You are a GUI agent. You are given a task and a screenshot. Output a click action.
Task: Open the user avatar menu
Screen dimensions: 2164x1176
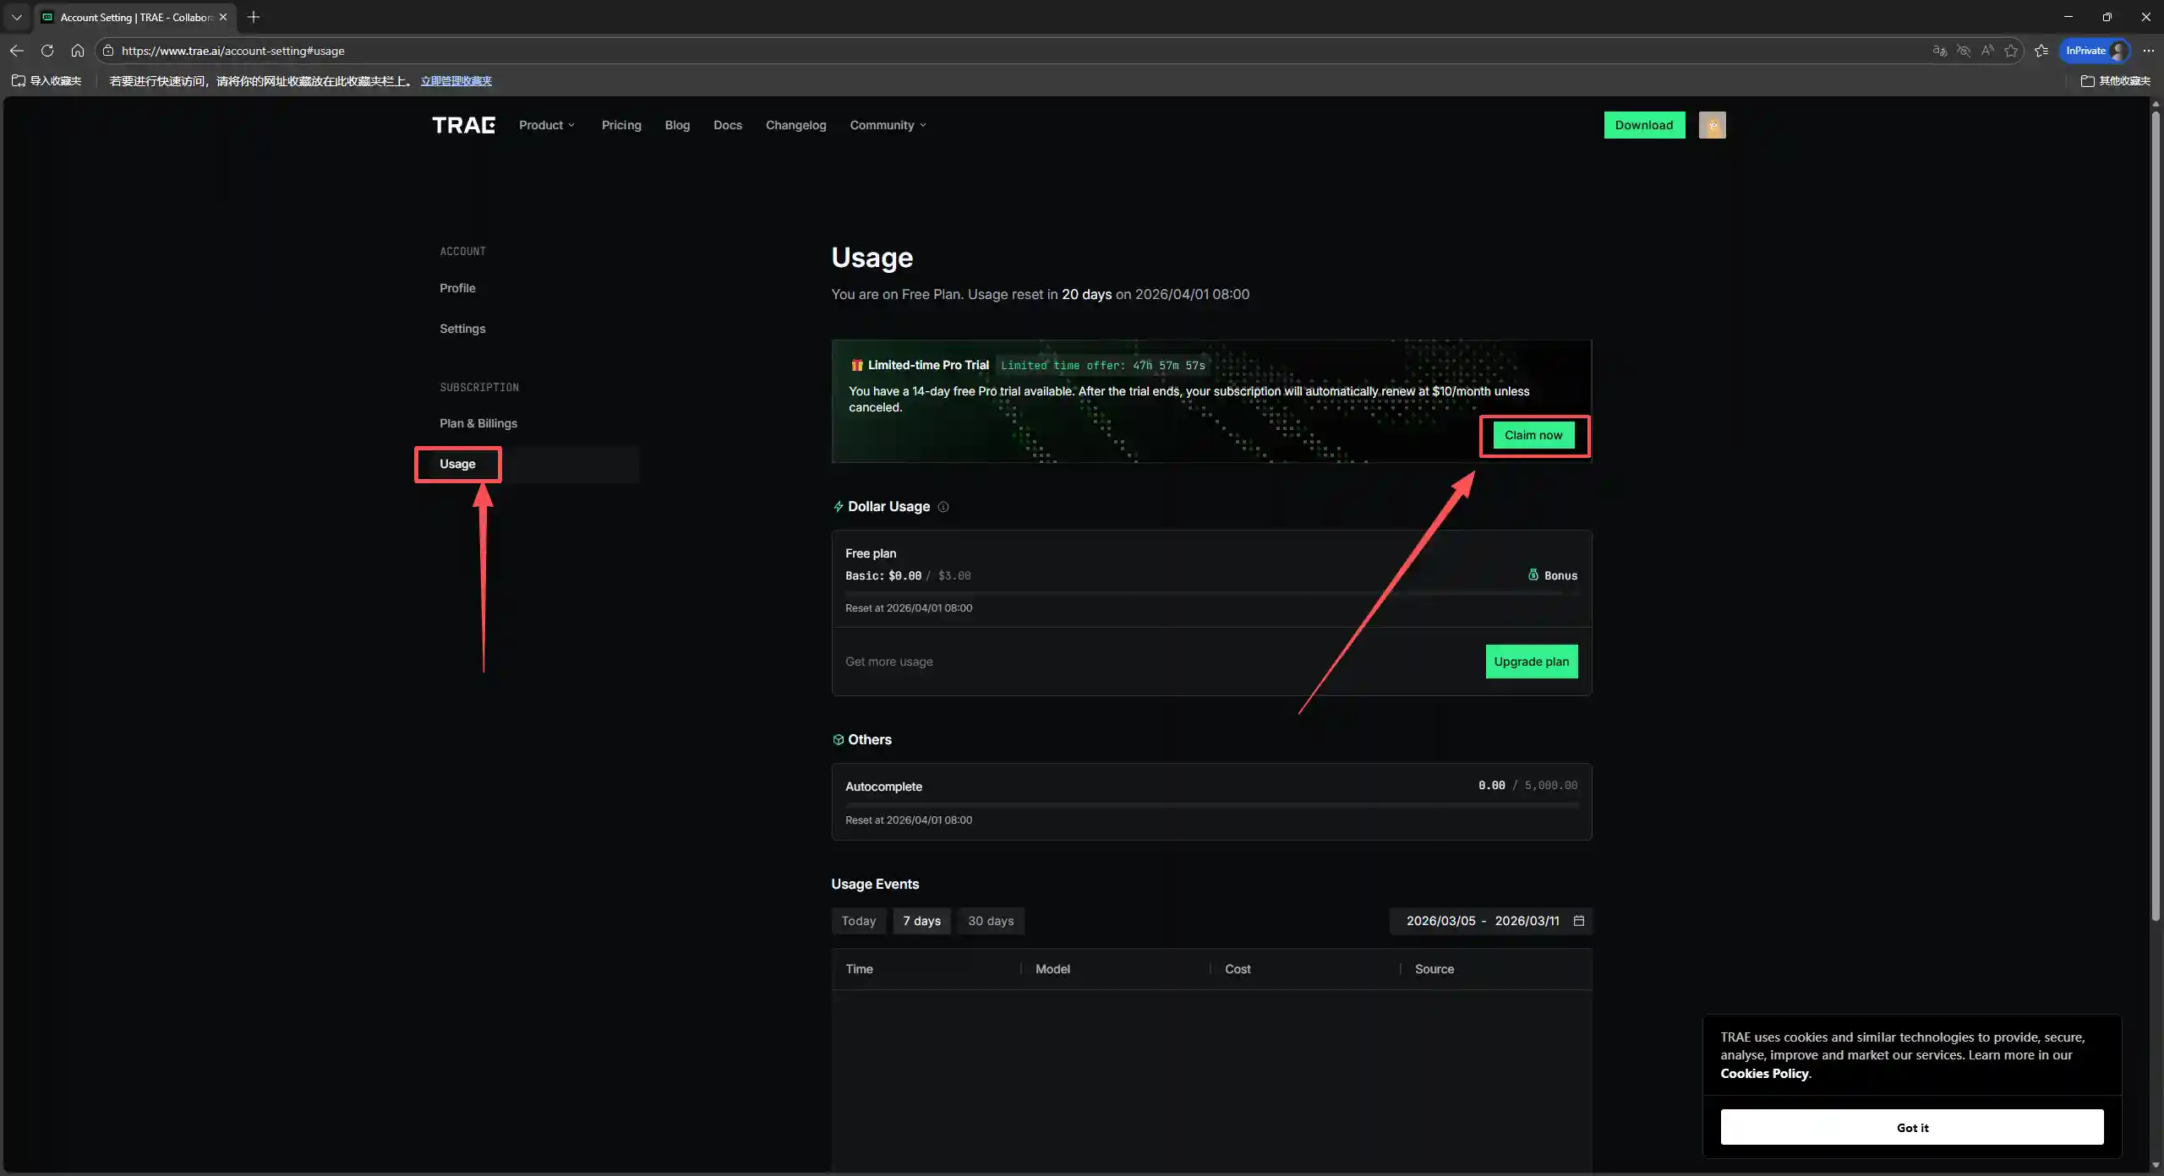tap(1712, 125)
